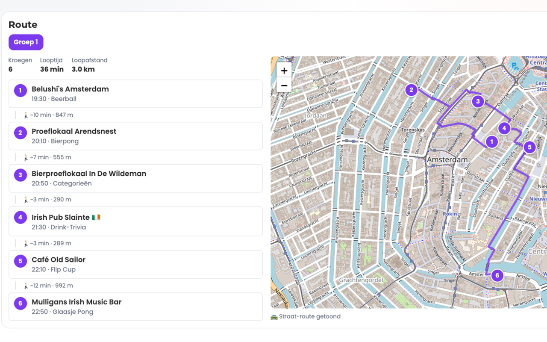The height and width of the screenshot is (342, 547).
Task: Click the '20:50 · Categorieën' text
Action: tap(62, 184)
